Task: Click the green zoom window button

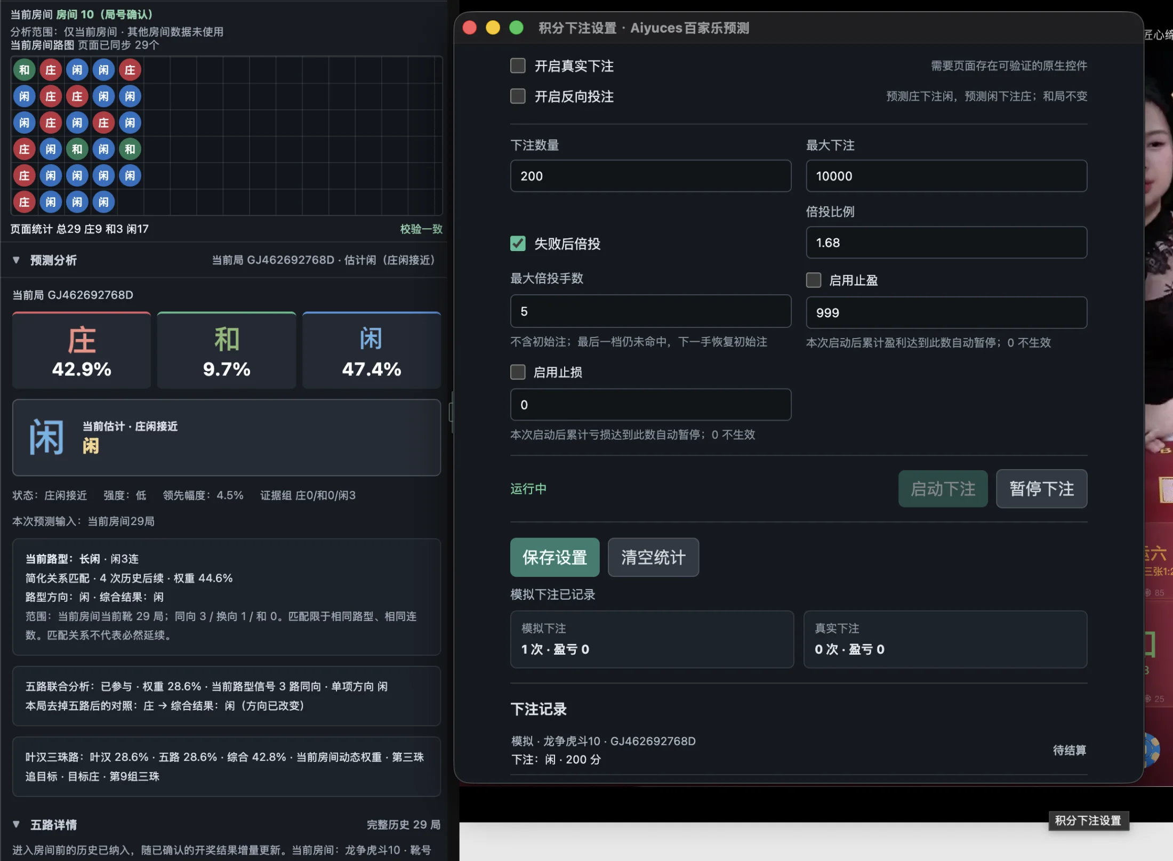Action: pos(516,28)
